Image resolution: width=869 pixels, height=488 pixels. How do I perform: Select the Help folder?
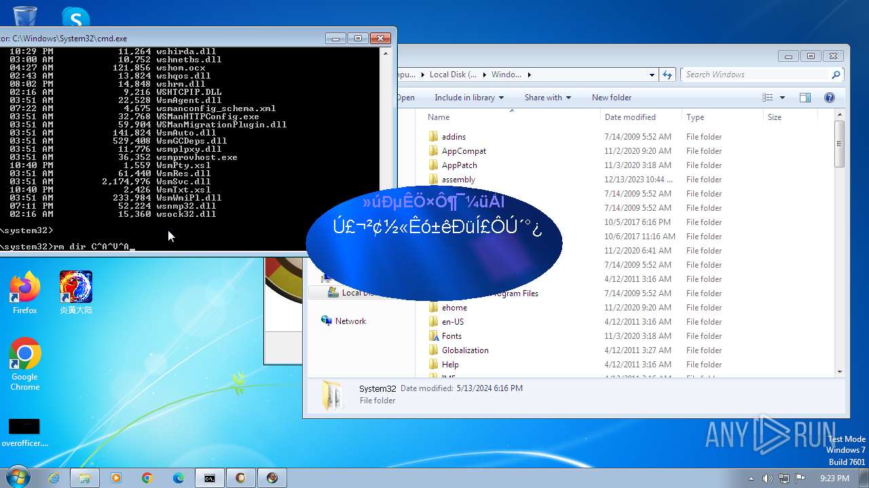click(450, 365)
